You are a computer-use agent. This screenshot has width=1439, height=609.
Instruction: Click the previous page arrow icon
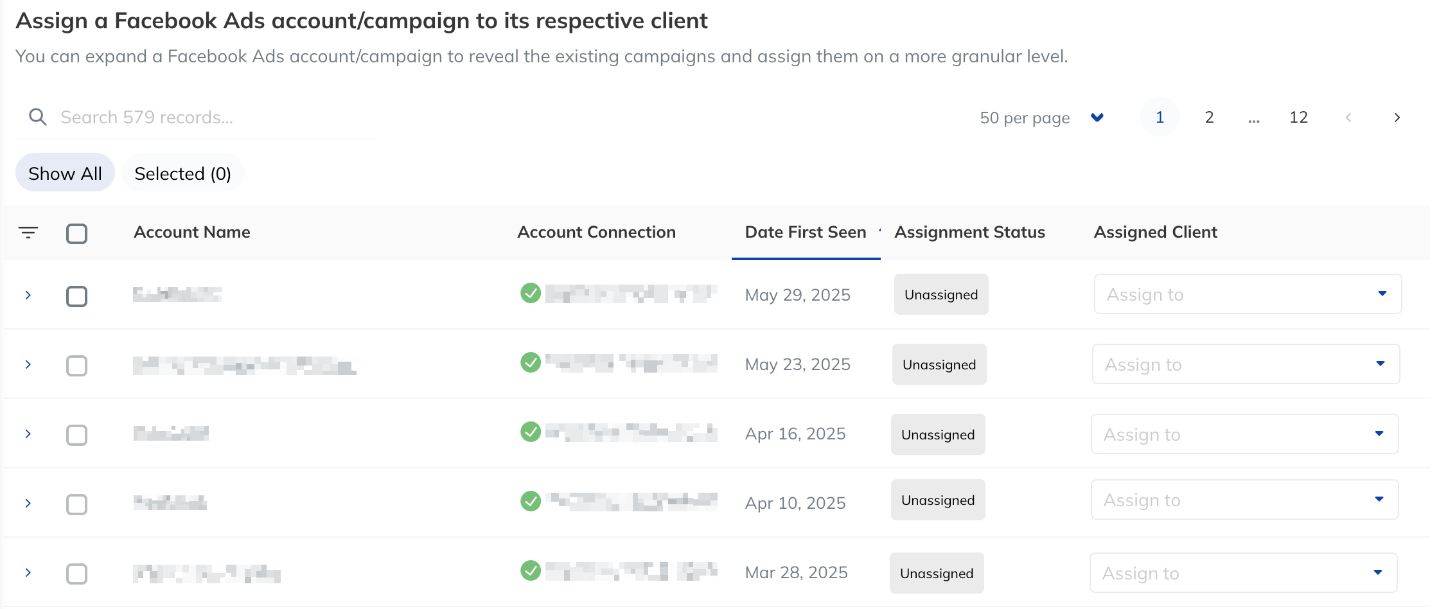coord(1348,117)
